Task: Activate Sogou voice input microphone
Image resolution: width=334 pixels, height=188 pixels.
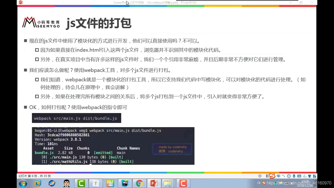Action: pos(294,176)
